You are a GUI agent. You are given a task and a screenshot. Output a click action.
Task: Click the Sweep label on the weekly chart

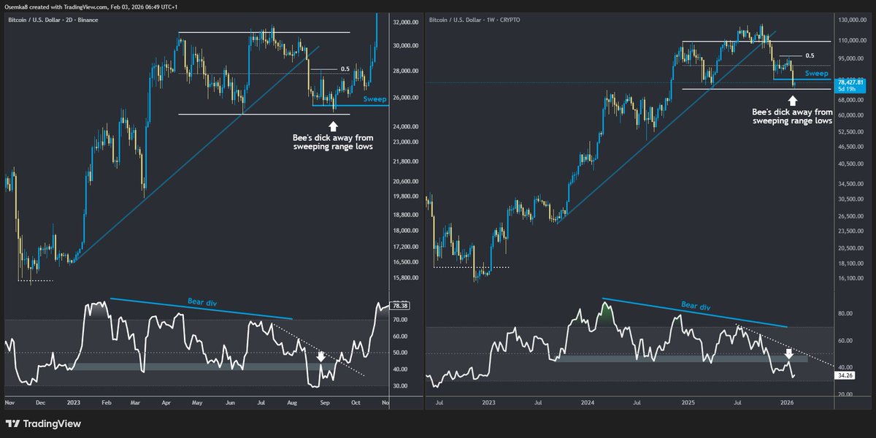[817, 74]
